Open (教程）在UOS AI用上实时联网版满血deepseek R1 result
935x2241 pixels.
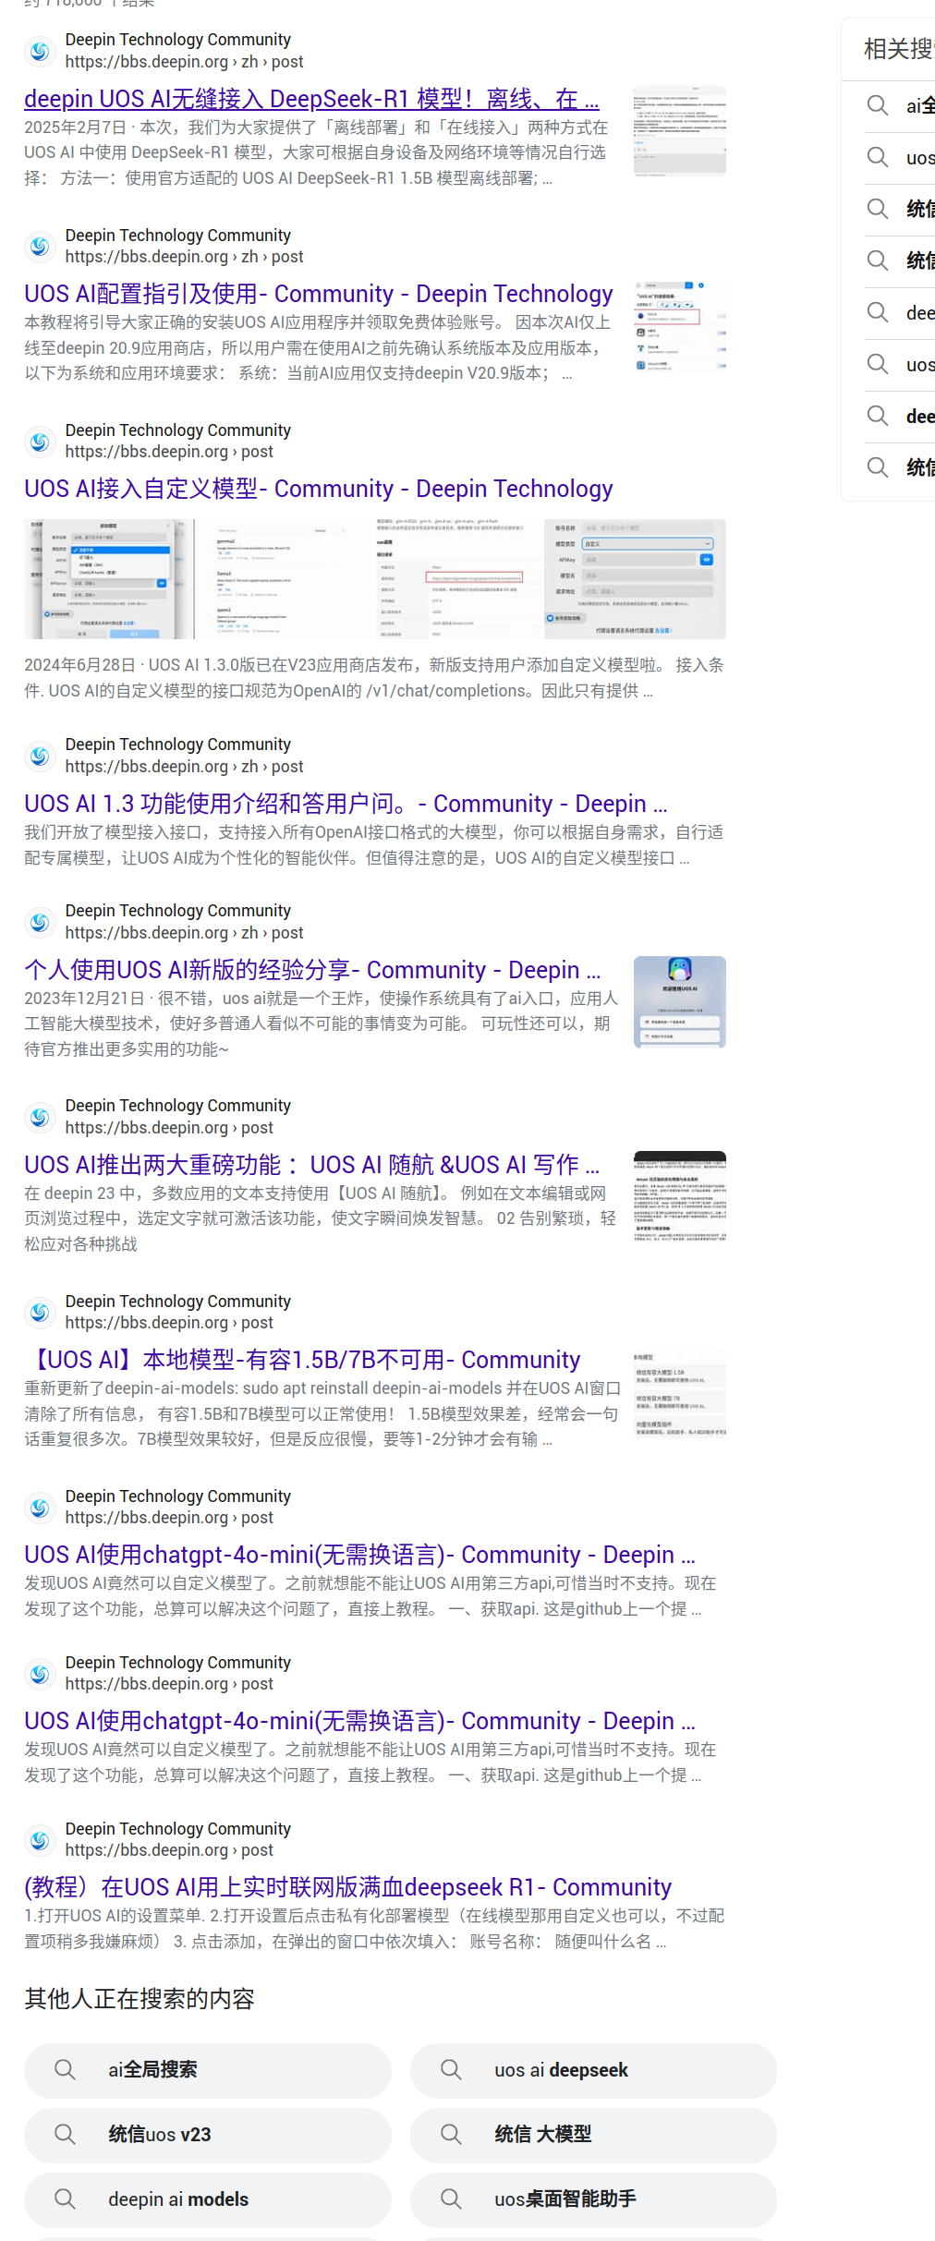pyautogui.click(x=347, y=1887)
